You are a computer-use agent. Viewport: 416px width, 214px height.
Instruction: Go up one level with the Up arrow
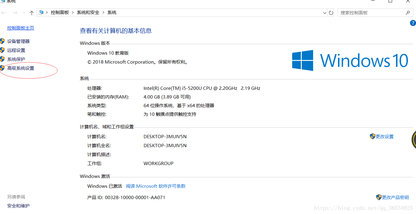[32, 13]
